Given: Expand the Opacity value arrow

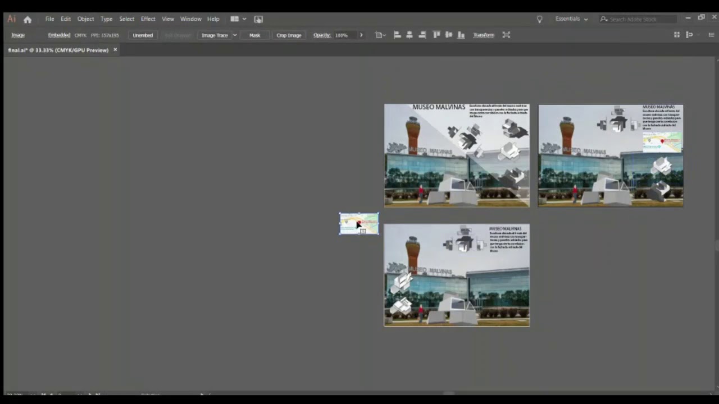Looking at the screenshot, I should [361, 35].
